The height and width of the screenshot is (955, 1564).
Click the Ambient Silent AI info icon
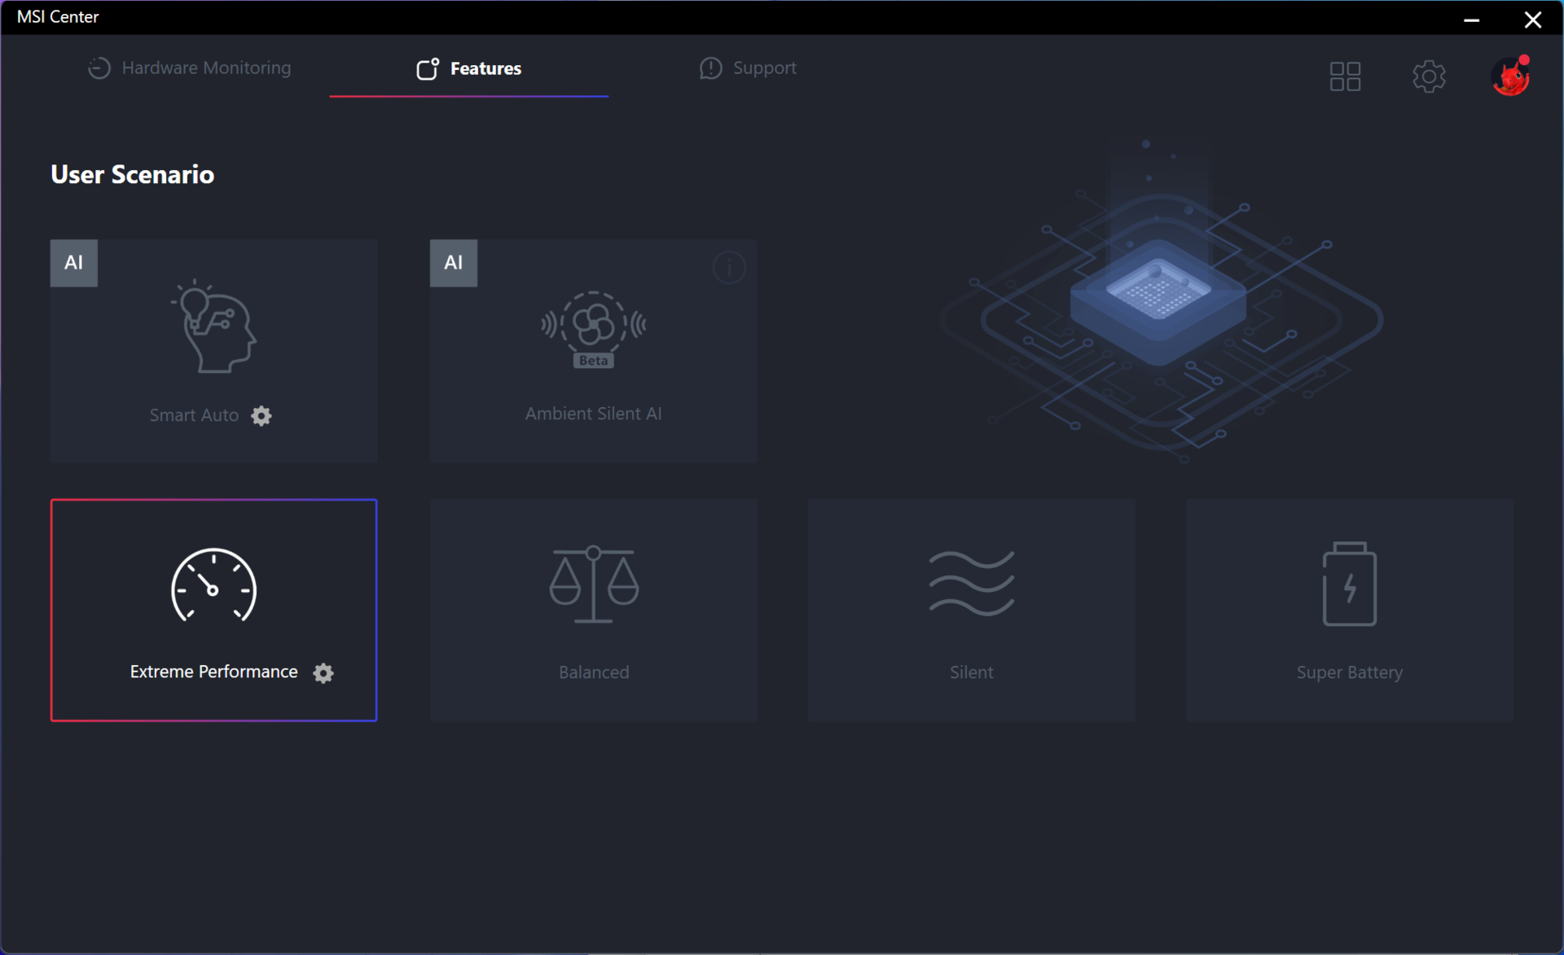click(728, 267)
